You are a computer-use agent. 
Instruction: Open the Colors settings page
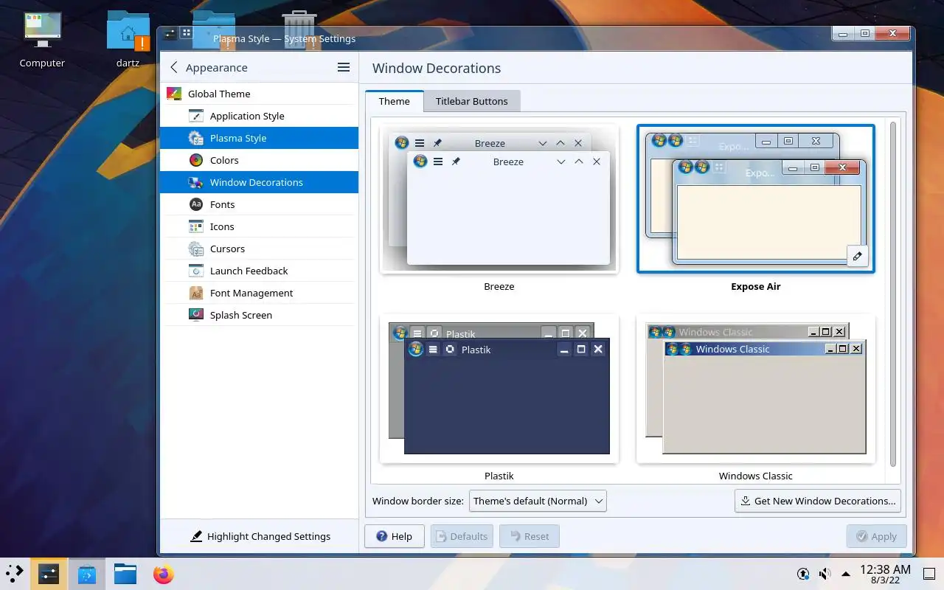point(259,160)
